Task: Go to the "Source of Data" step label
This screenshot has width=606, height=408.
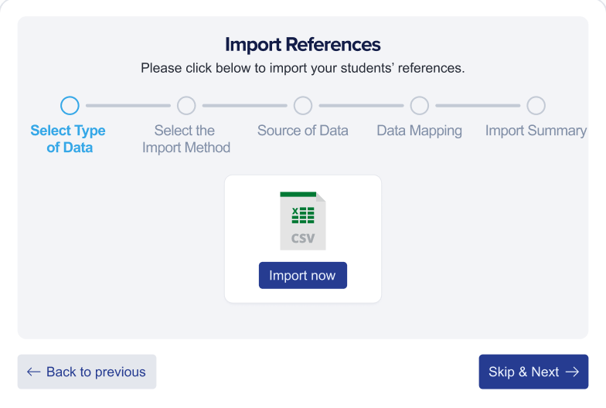Action: (303, 131)
